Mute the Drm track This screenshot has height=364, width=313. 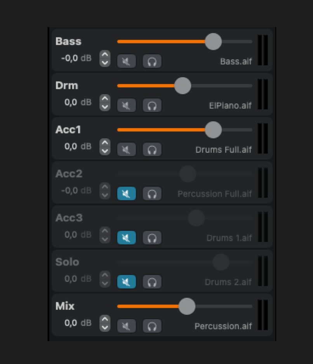click(x=126, y=105)
